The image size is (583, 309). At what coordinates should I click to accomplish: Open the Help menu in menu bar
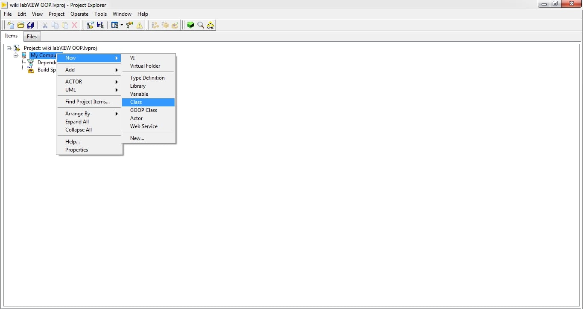tap(143, 14)
